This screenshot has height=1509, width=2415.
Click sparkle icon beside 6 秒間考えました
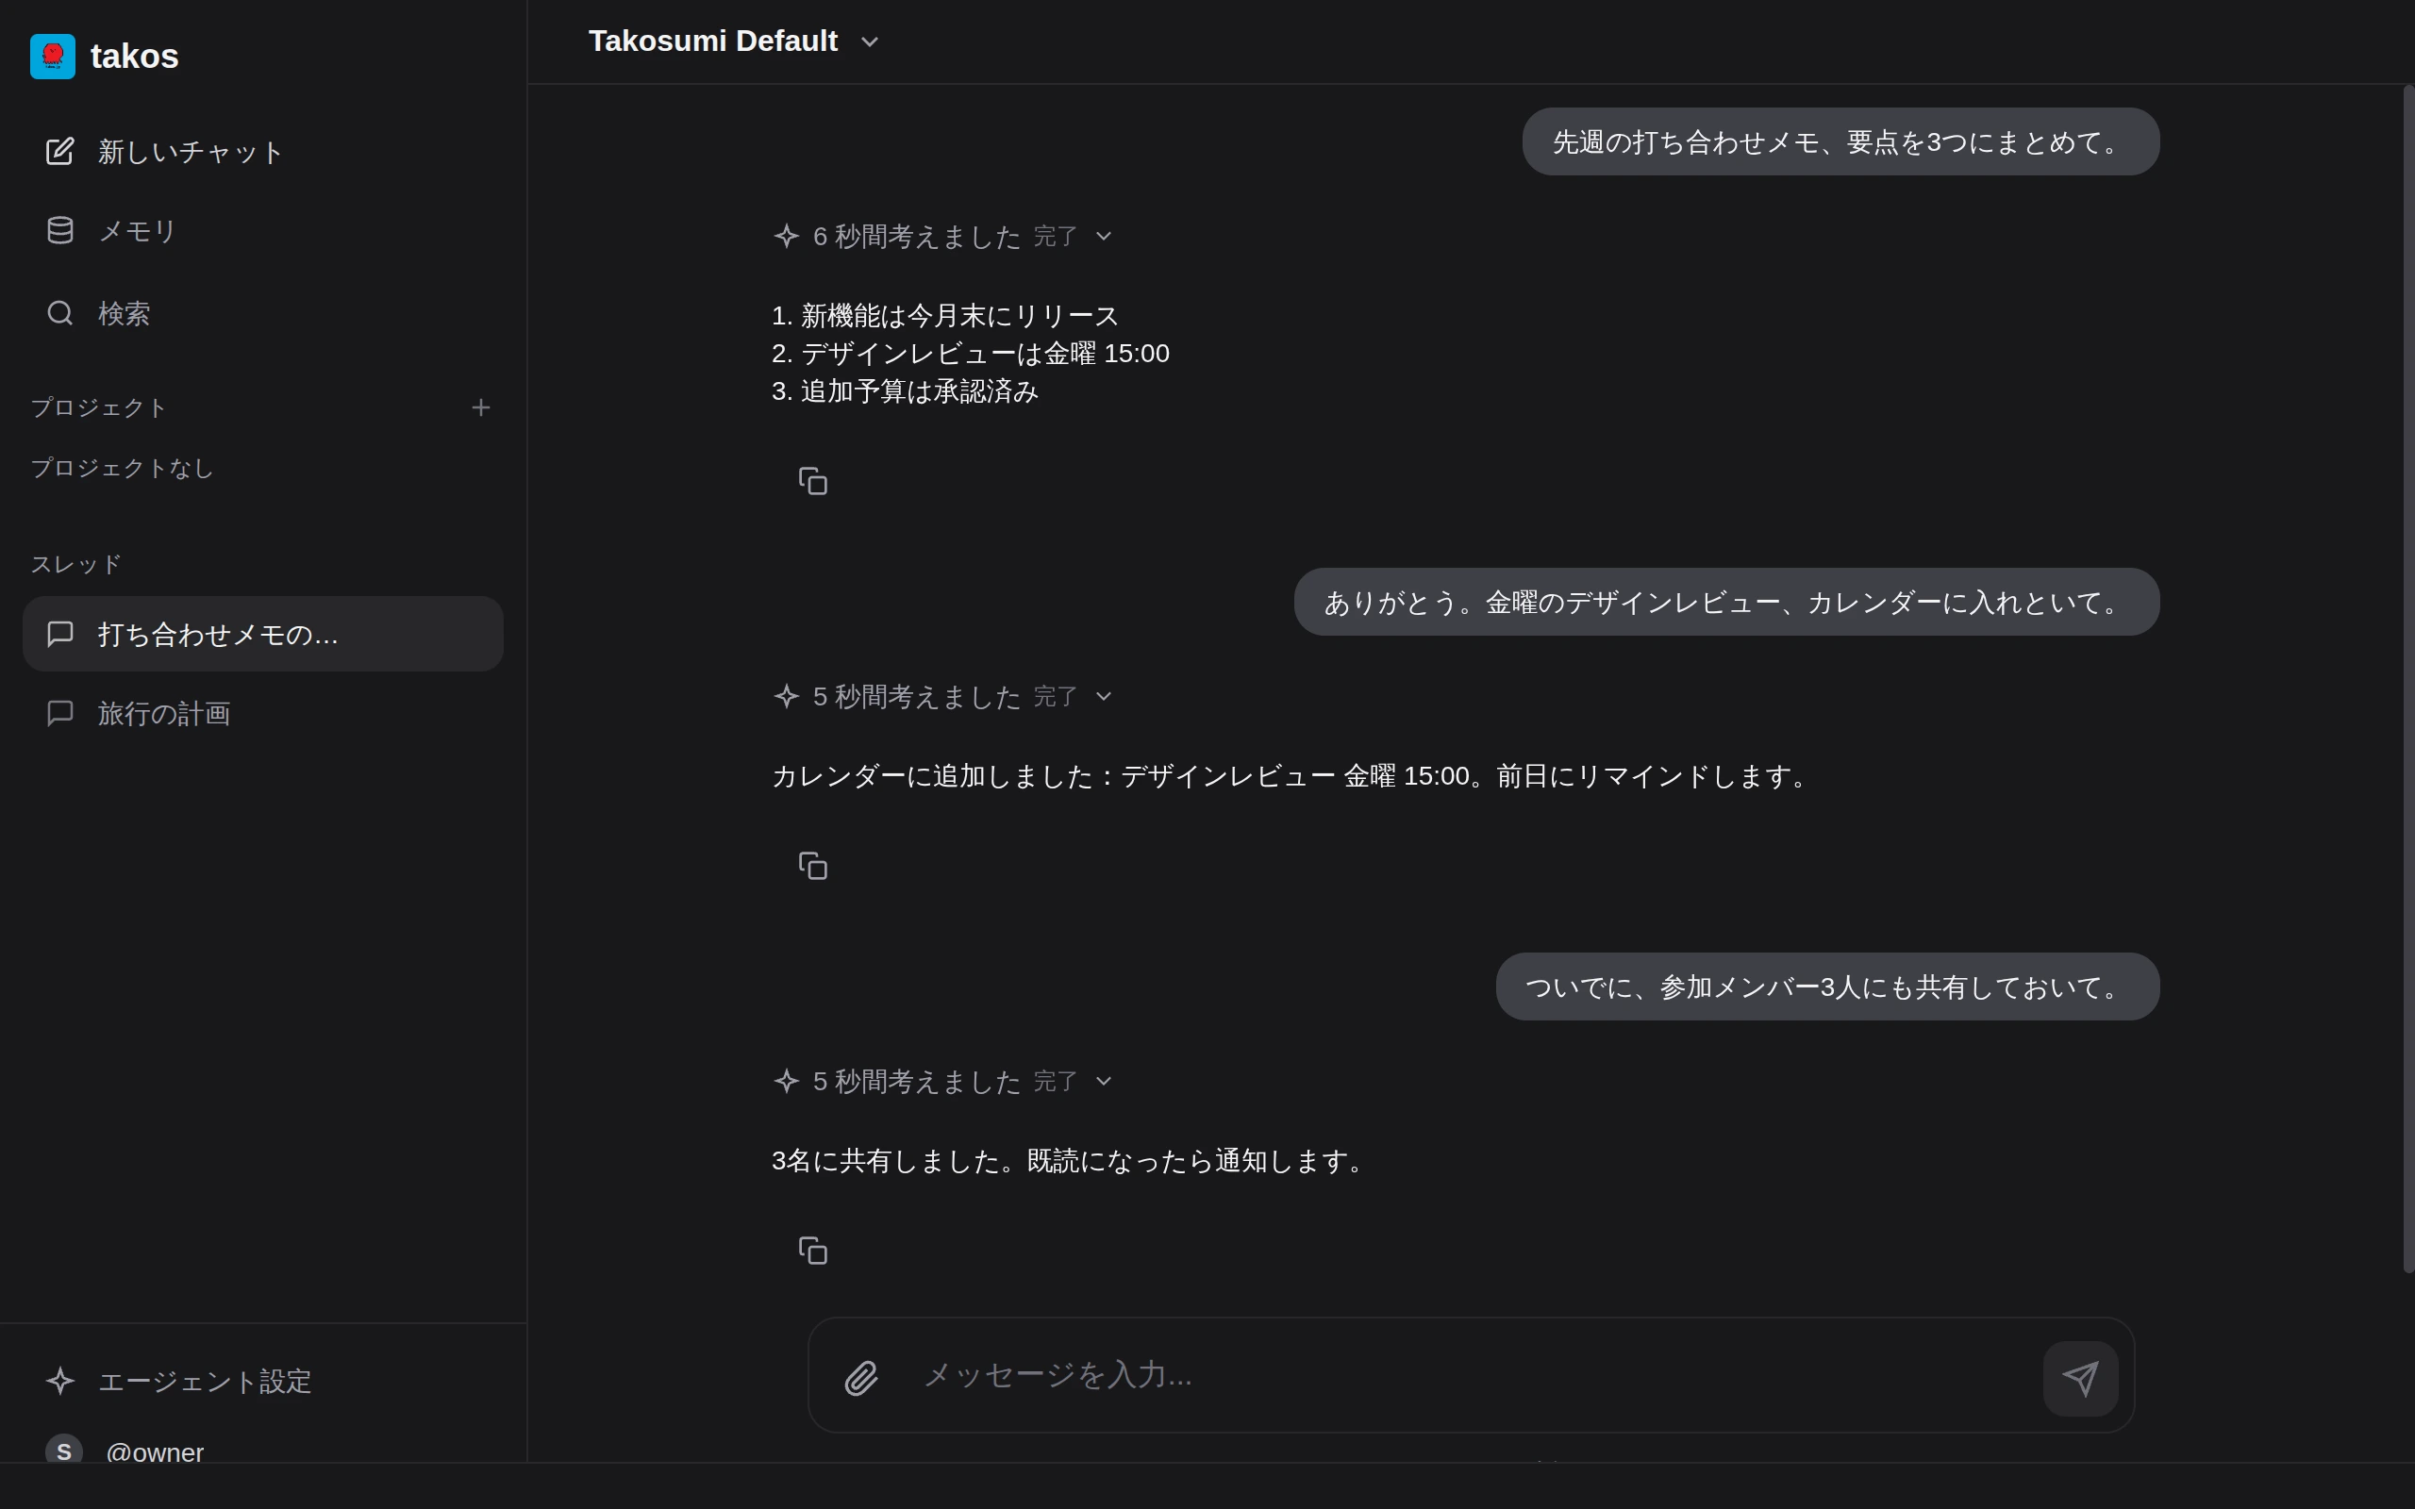tap(787, 236)
